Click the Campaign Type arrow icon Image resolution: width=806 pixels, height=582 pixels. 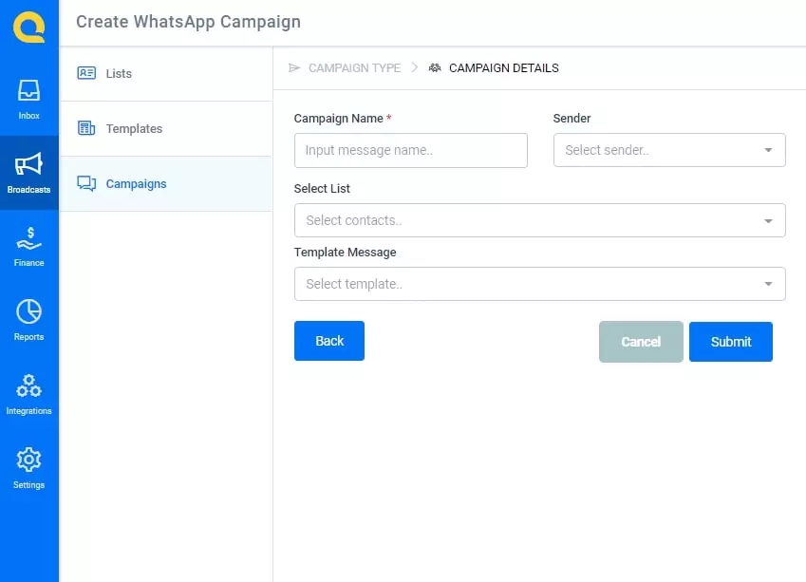pos(294,67)
